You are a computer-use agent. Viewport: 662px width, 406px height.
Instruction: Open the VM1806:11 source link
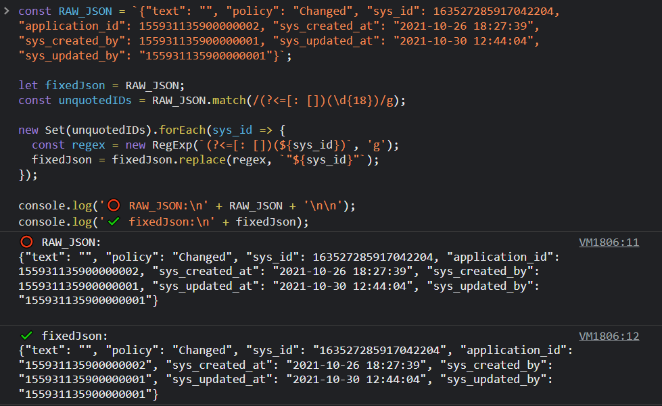[609, 243]
